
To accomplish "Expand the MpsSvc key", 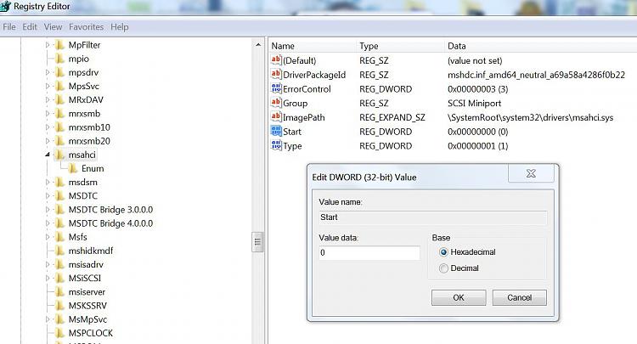I will [48, 86].
